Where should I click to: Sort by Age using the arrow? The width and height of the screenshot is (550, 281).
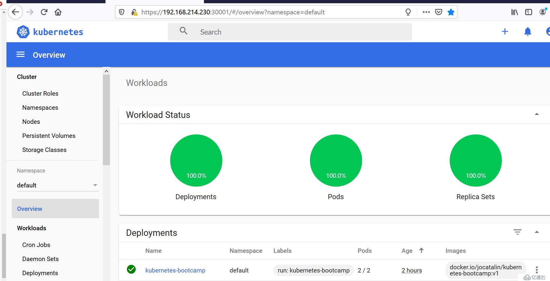pos(421,250)
